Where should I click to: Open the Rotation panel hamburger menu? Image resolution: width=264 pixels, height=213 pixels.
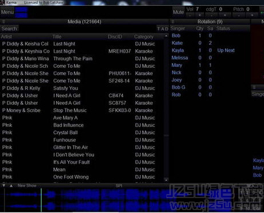click(173, 21)
